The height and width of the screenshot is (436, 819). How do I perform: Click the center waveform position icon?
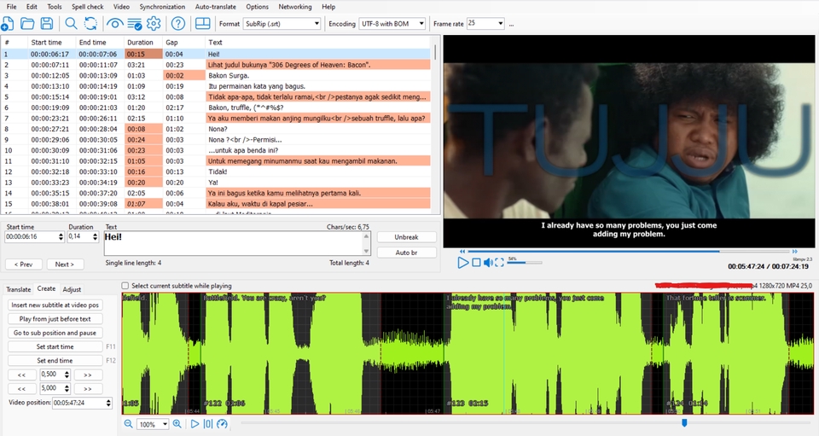coord(208,424)
